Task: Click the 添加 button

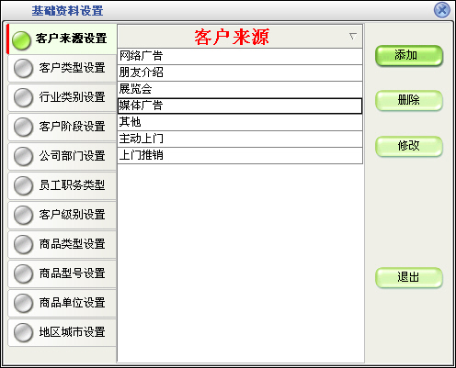Action: [x=409, y=55]
